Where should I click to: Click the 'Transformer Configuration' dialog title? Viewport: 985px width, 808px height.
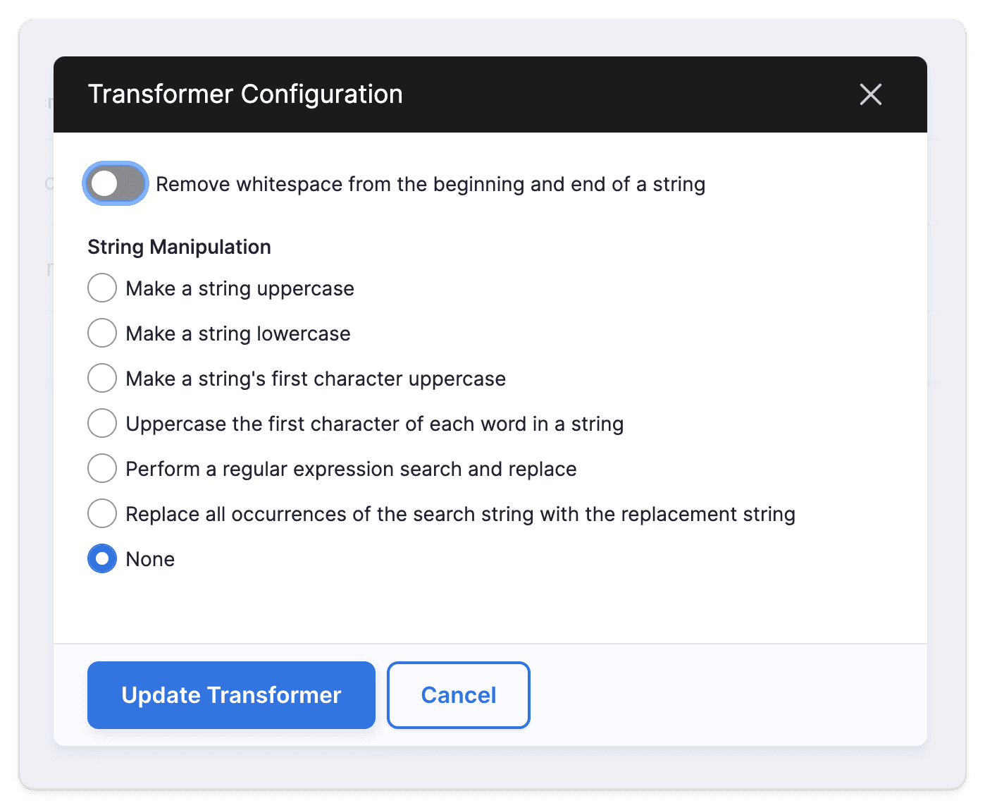(x=245, y=94)
